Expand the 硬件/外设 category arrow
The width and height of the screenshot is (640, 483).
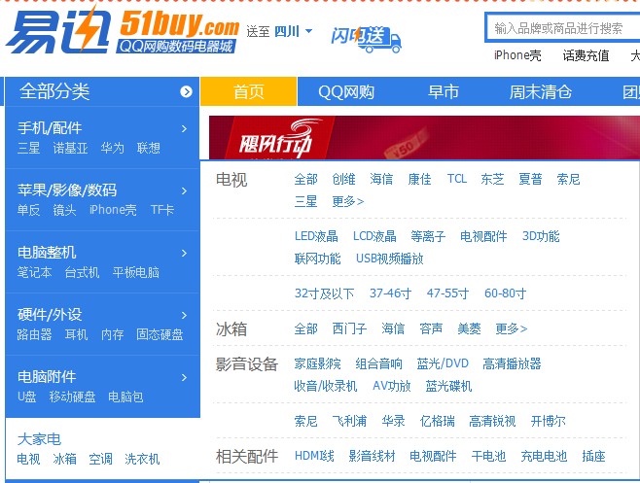point(184,314)
